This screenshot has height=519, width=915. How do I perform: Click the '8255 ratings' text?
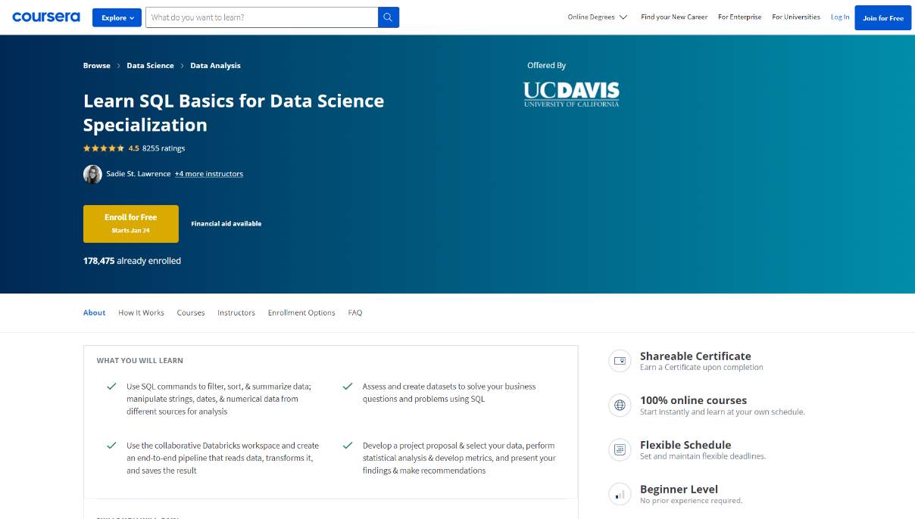pyautogui.click(x=164, y=148)
